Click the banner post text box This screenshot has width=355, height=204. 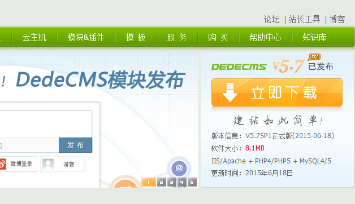(46, 124)
